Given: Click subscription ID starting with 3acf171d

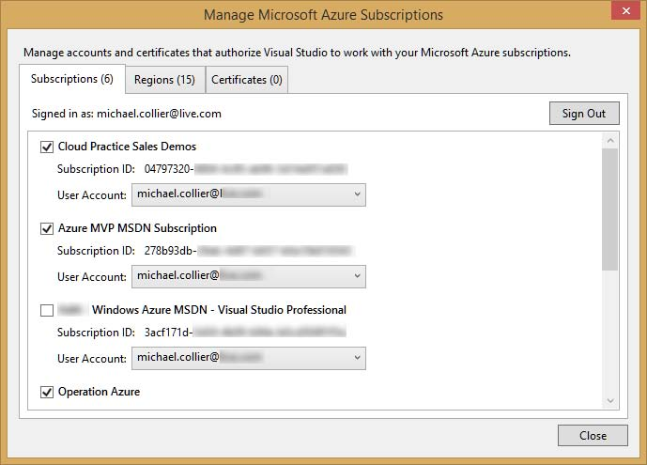Looking at the screenshot, I should click(246, 333).
